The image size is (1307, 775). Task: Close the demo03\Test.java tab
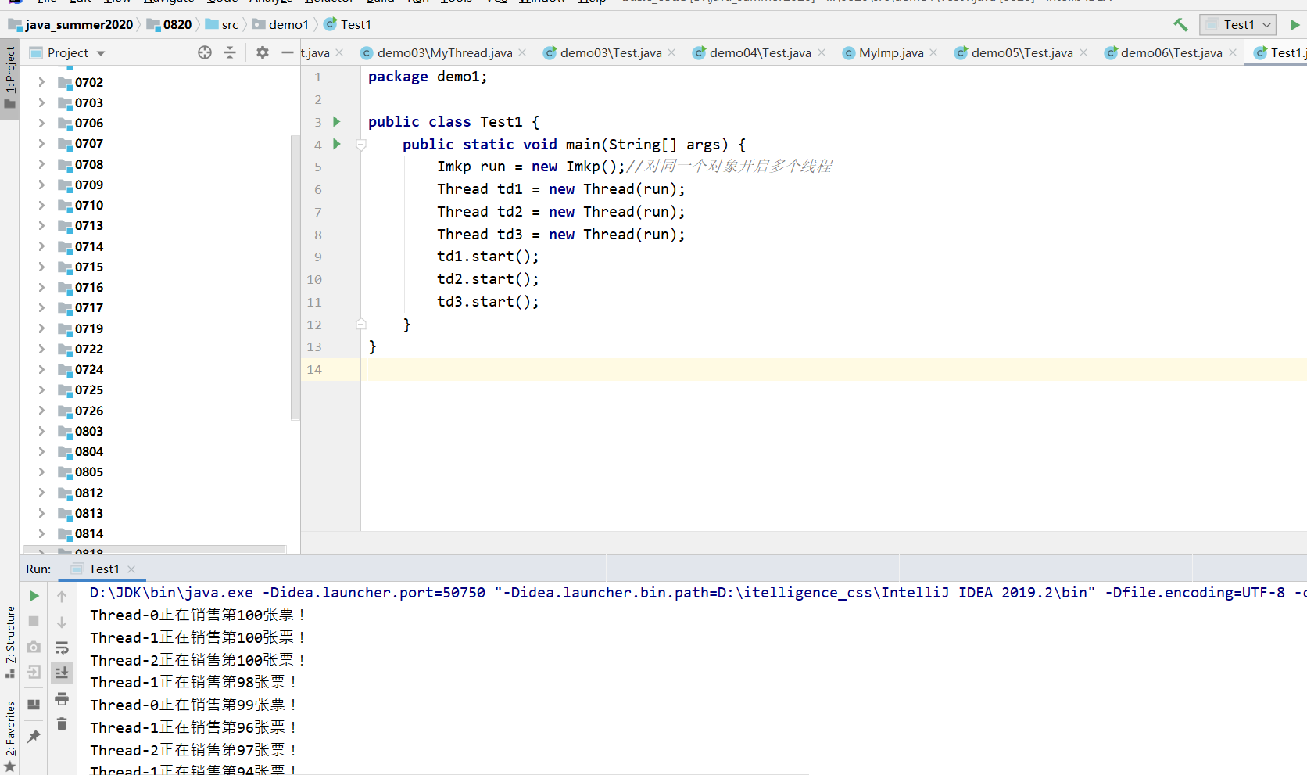tap(671, 52)
